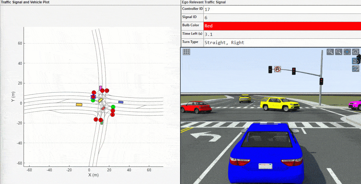Click the Turn Type row header
The width and height of the screenshot is (361, 184).
click(192, 42)
